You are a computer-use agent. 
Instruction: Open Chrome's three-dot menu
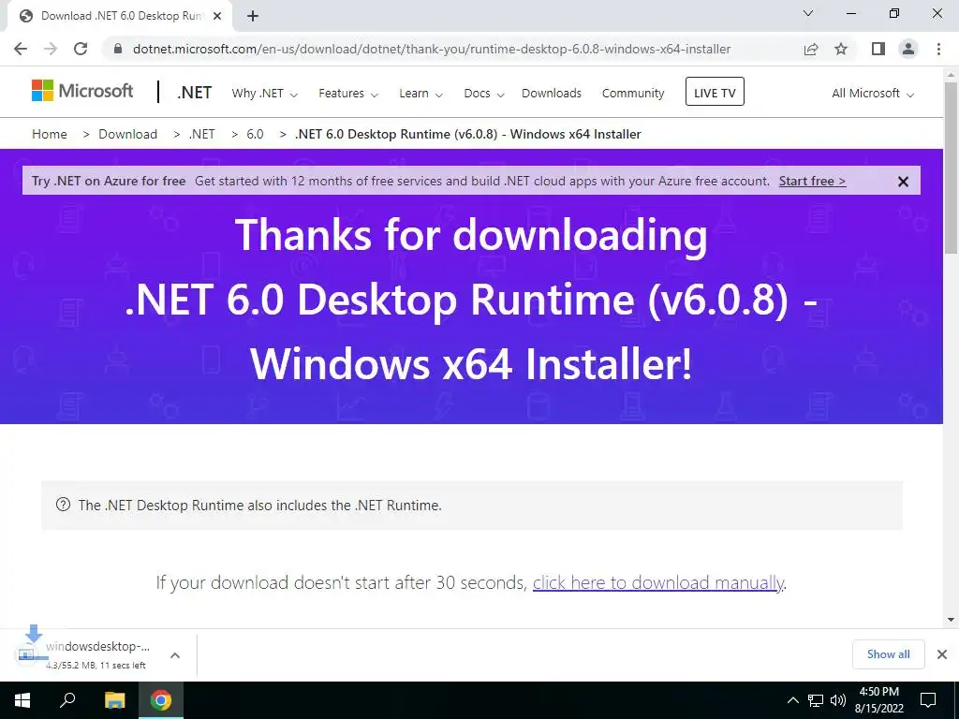point(938,49)
